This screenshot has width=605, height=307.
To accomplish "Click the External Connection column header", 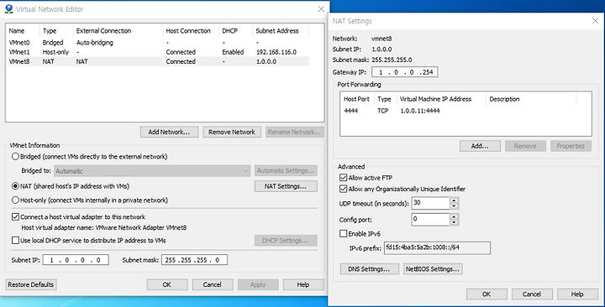I will 118,31.
